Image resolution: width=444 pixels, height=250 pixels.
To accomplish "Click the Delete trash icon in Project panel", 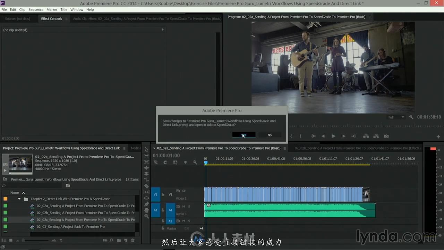I will (133, 240).
